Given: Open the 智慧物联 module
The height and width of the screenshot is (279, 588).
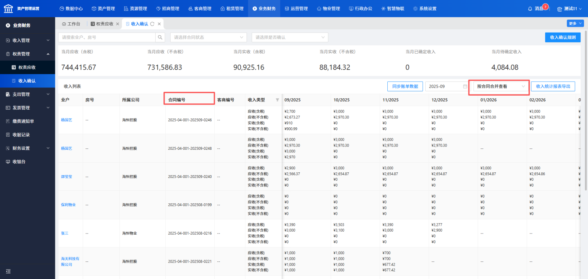Looking at the screenshot, I should tap(393, 9).
